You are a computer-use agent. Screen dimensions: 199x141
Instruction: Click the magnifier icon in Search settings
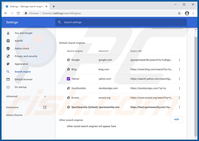coord(59,22)
